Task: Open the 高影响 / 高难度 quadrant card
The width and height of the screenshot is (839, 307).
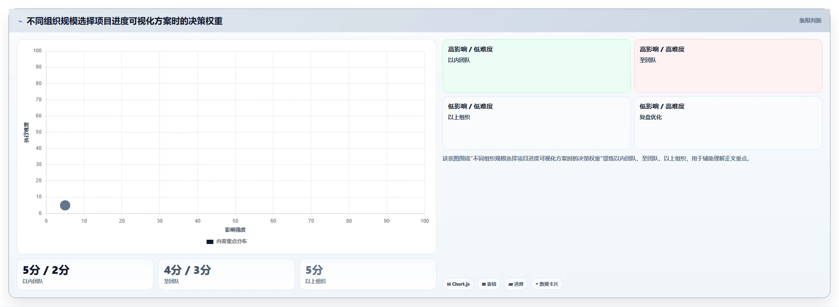Action: [x=728, y=66]
